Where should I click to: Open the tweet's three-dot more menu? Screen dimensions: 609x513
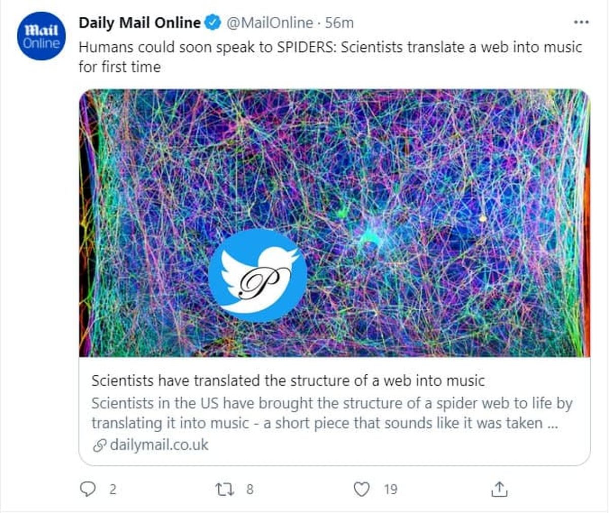[581, 23]
